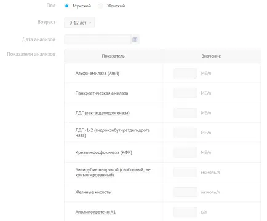Viewport: 267px width, 221px height.
Task: Click the Аполипопротеин А1 indicator name
Action: click(x=95, y=212)
